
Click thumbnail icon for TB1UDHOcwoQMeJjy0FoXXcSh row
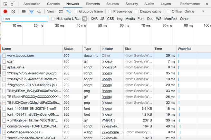(4, 103)
